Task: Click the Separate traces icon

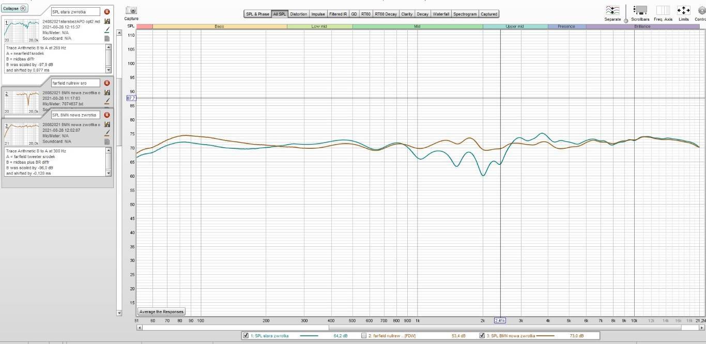Action: click(612, 10)
